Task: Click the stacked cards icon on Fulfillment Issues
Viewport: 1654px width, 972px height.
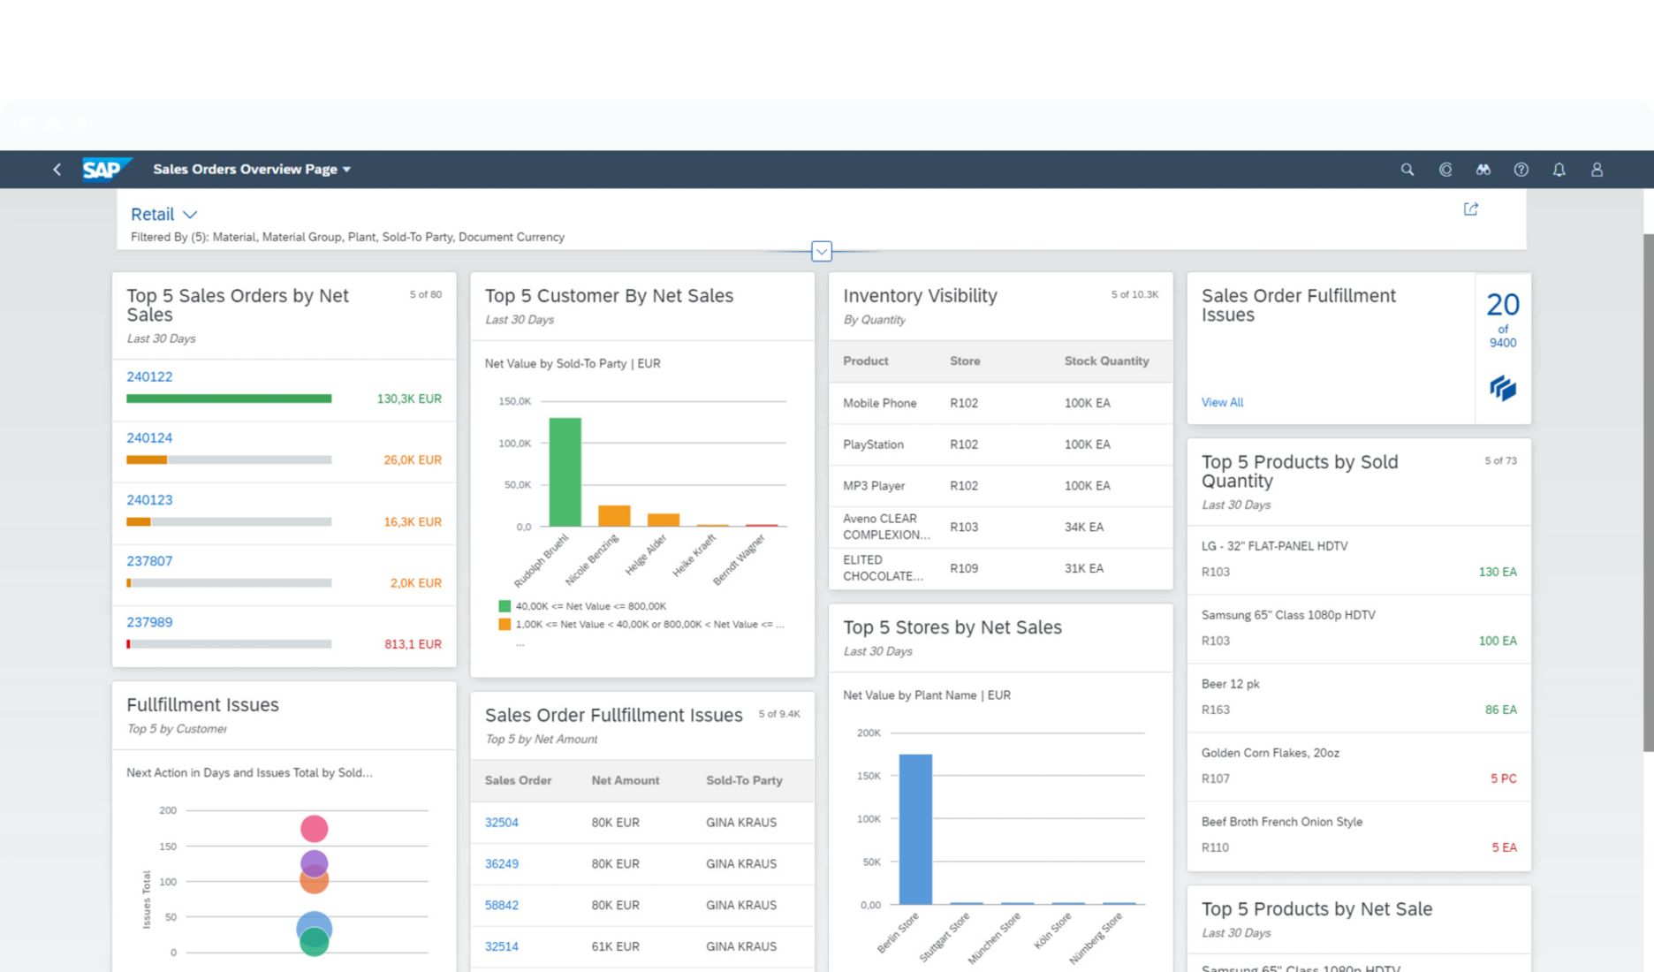Action: (1503, 388)
